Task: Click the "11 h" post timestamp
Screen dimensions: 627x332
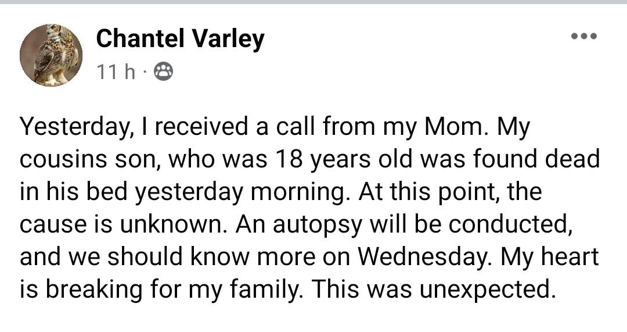Action: coord(116,72)
